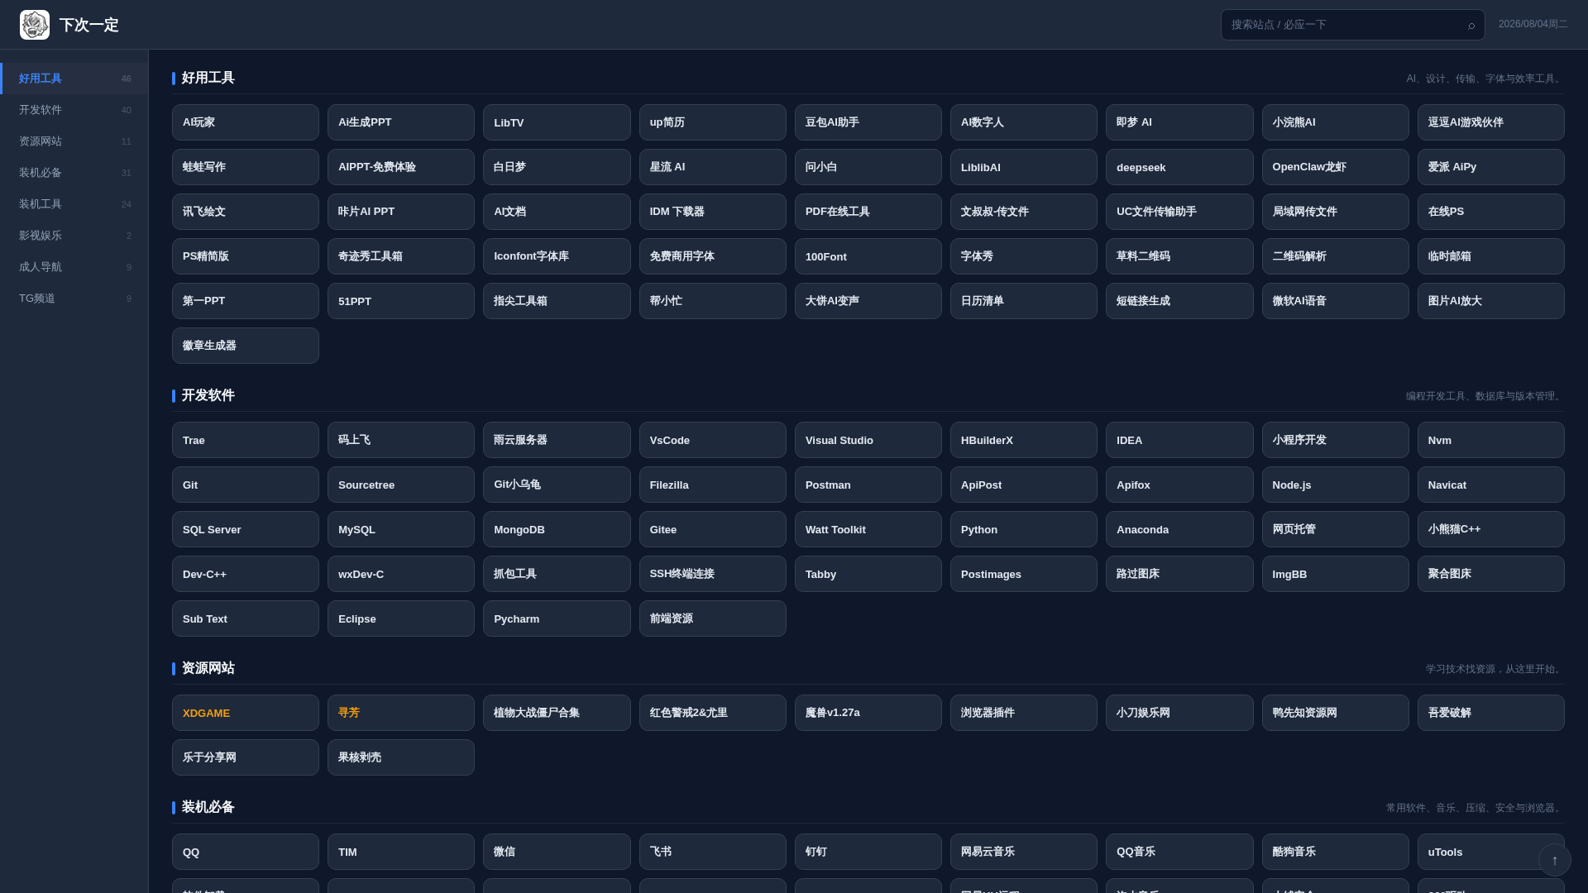1588x893 pixels.
Task: Open the 吾爱破解 card
Action: point(1491,713)
